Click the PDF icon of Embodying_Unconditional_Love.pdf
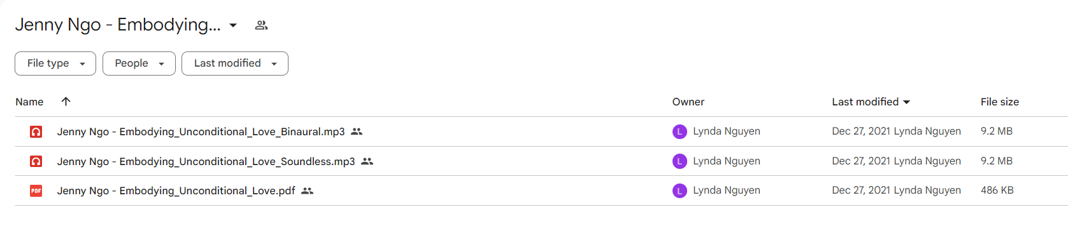 (x=36, y=190)
